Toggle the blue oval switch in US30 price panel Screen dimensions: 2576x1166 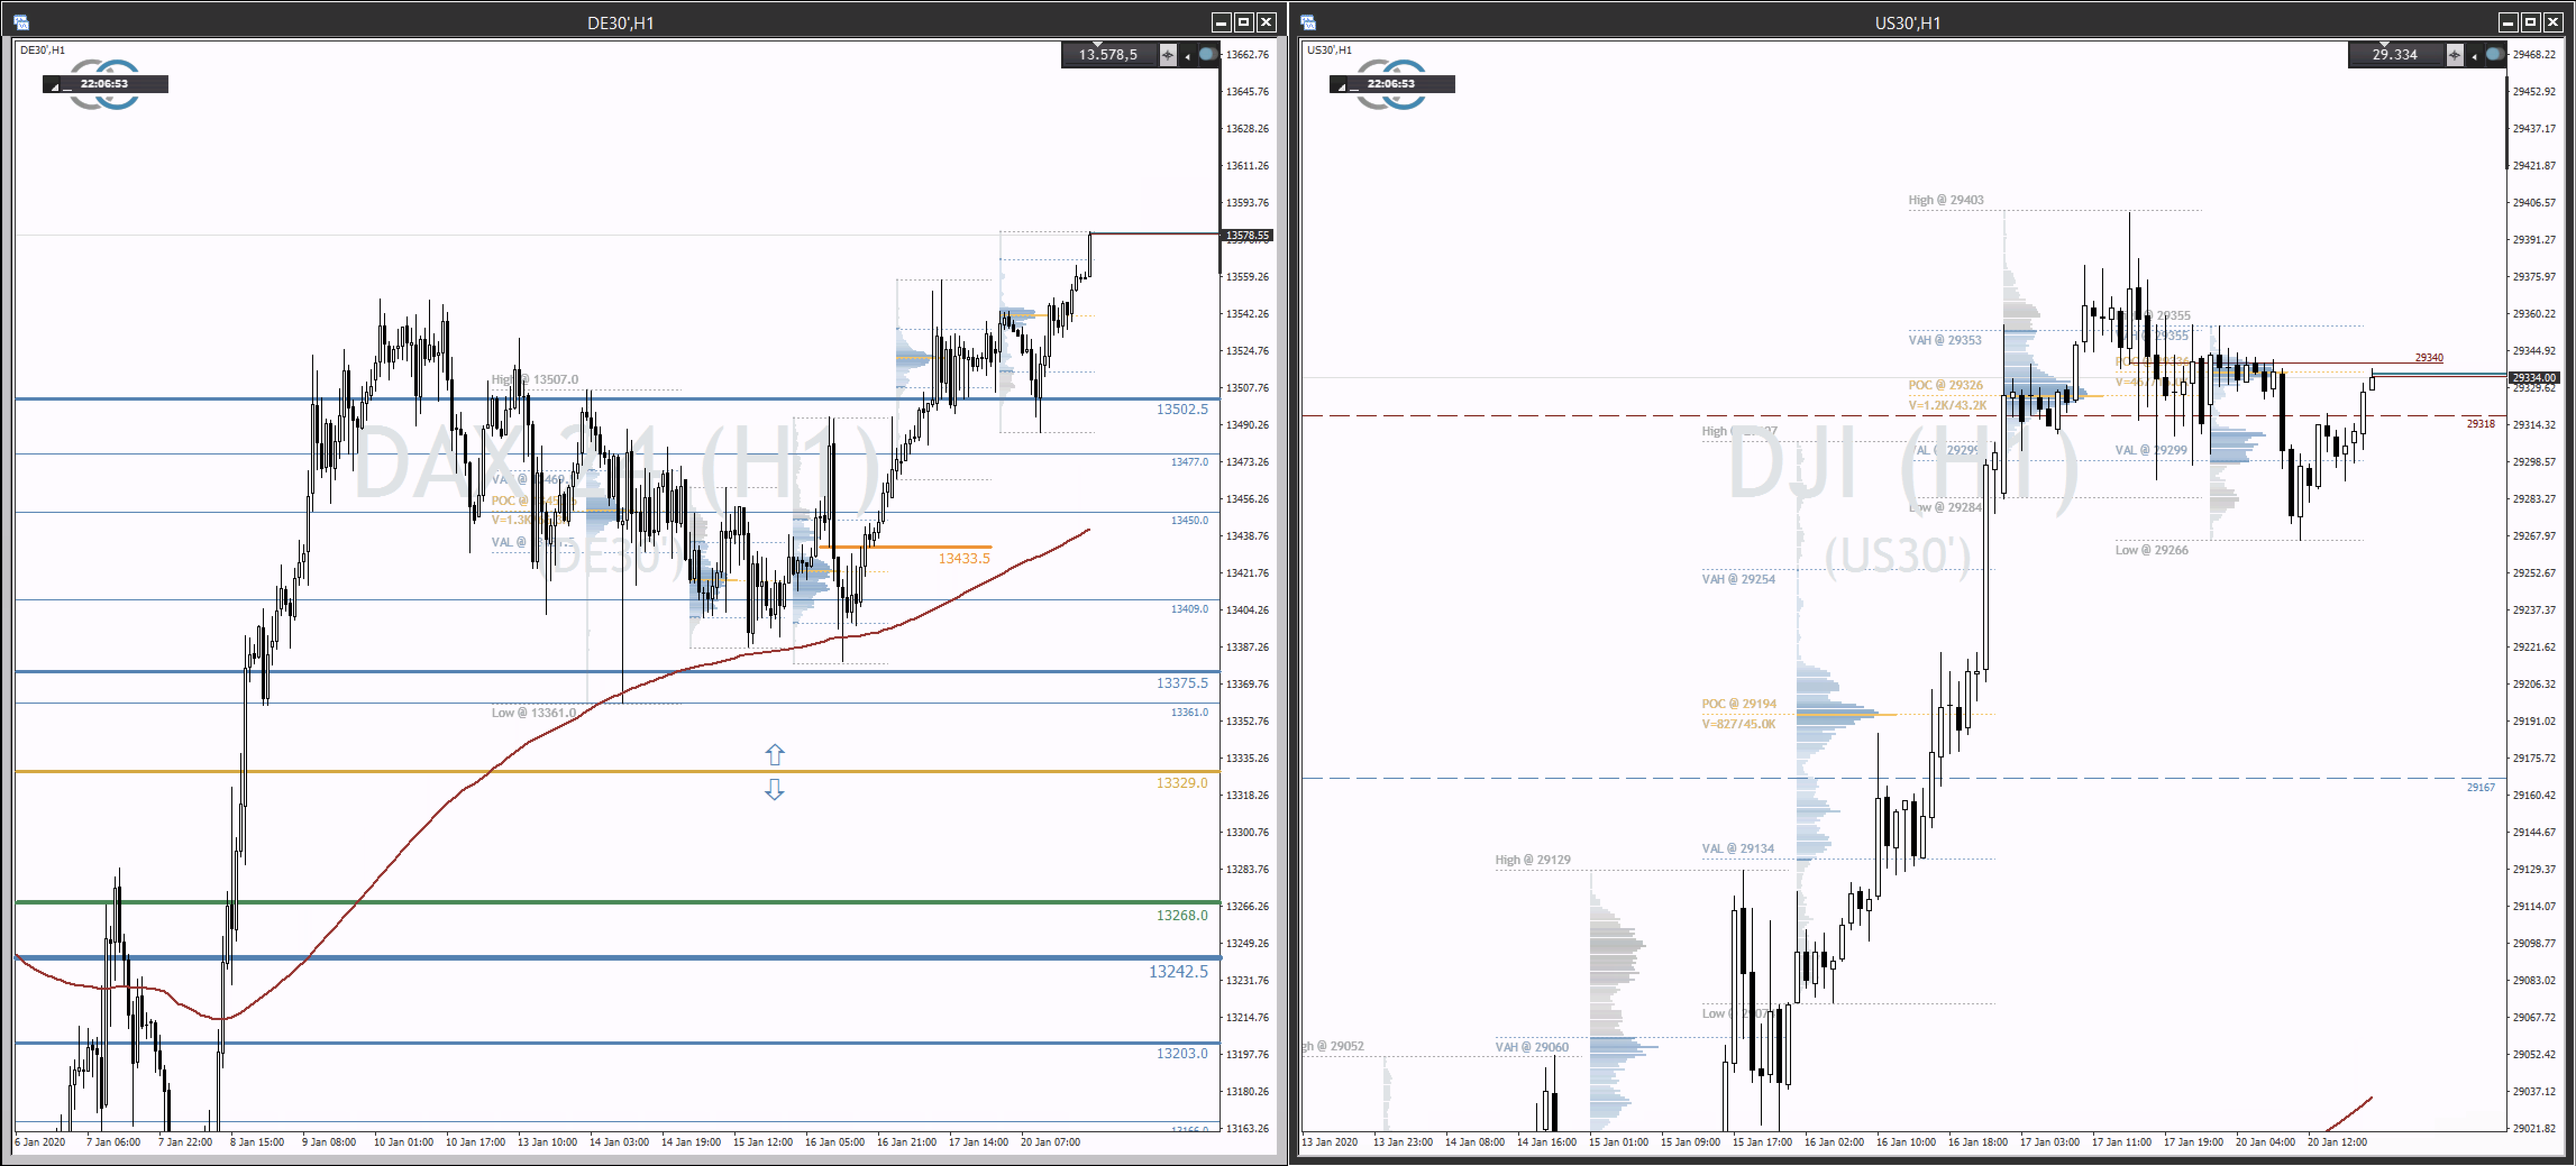click(2495, 54)
